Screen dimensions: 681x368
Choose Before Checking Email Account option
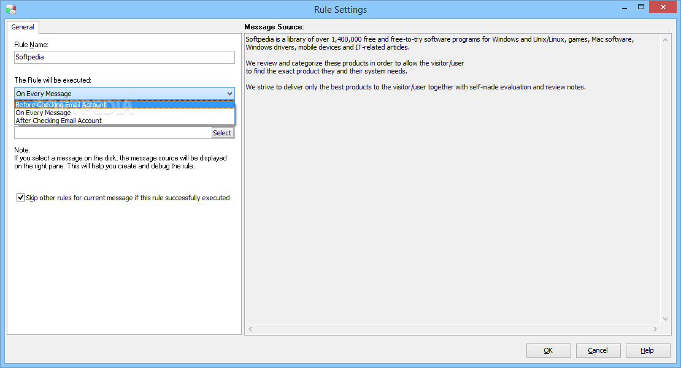coord(124,105)
